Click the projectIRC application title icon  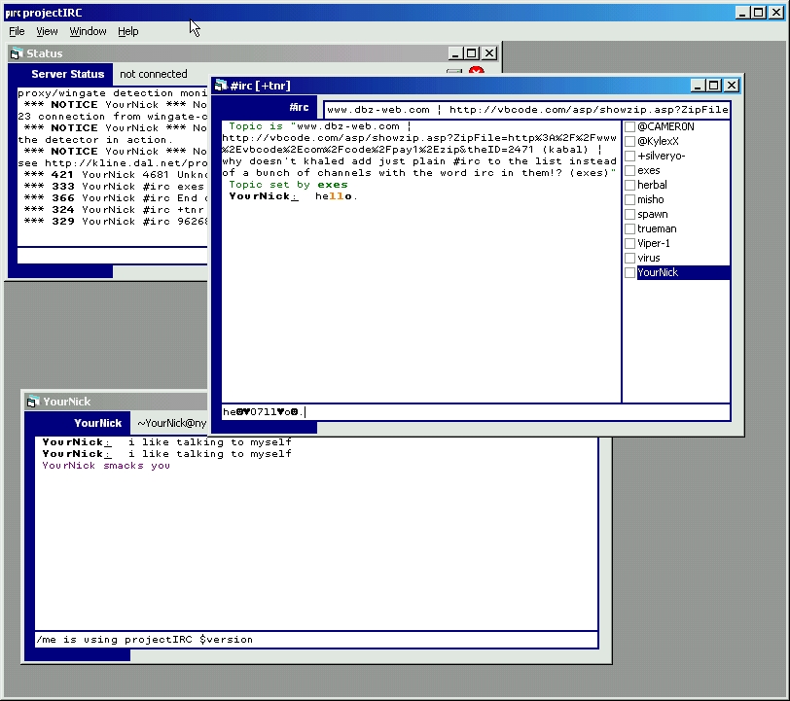point(12,13)
